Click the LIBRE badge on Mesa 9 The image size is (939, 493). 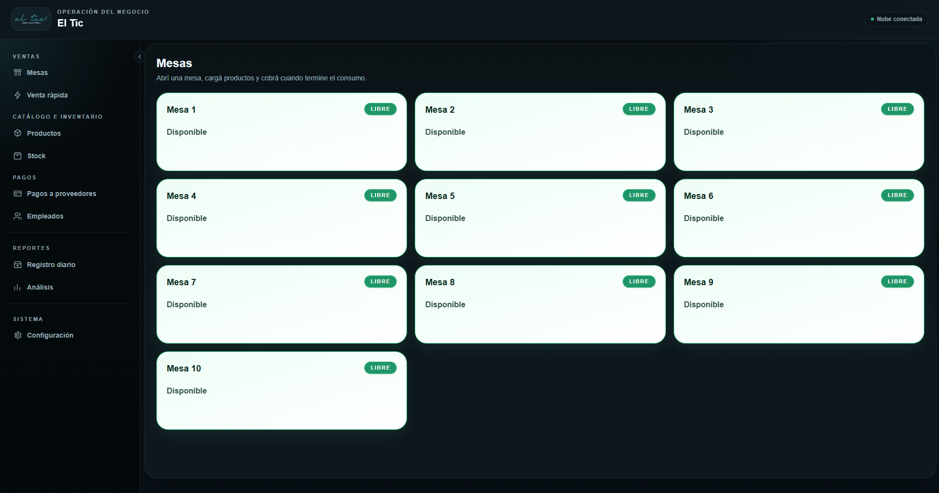coord(897,281)
